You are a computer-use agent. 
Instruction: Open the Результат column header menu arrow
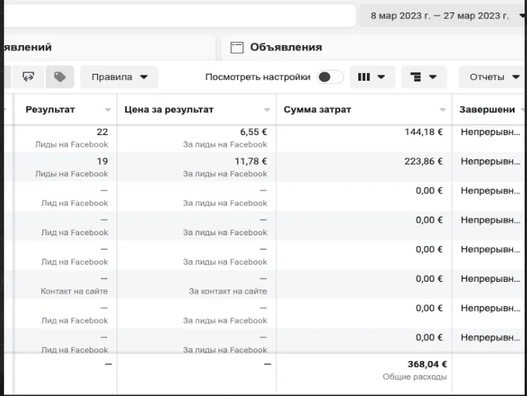point(107,109)
